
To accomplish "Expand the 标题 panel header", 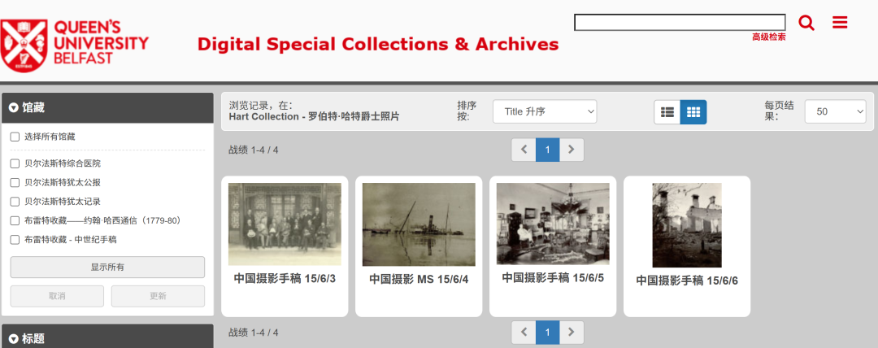I will click(107, 338).
